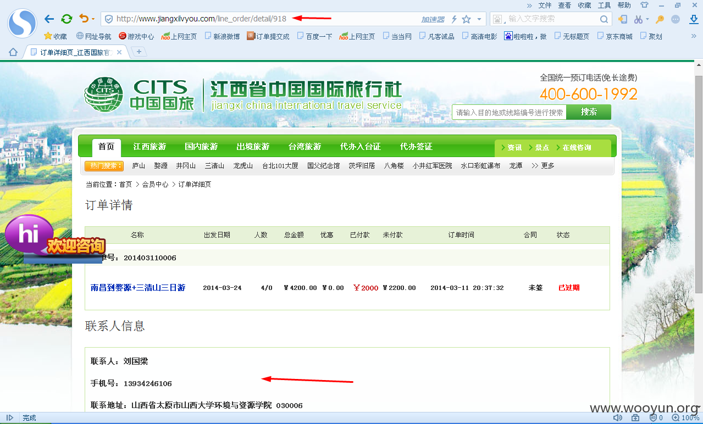Click the new tab plus button
The width and height of the screenshot is (703, 424).
139,52
